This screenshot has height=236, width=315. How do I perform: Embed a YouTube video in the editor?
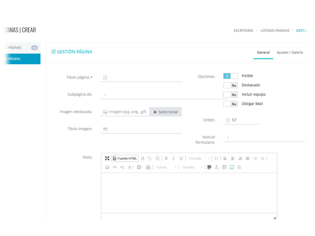(148, 167)
